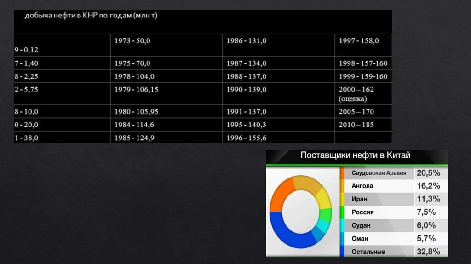Select the 2000 – 162 (оценка) cell

pyautogui.click(x=356, y=94)
